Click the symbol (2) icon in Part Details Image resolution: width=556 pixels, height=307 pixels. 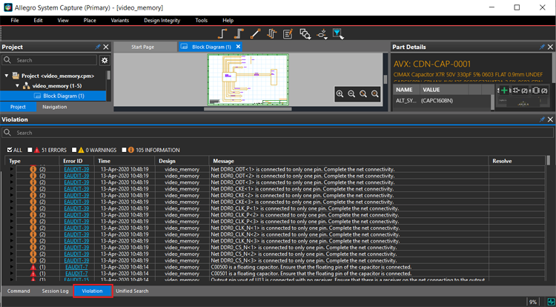(x=520, y=90)
